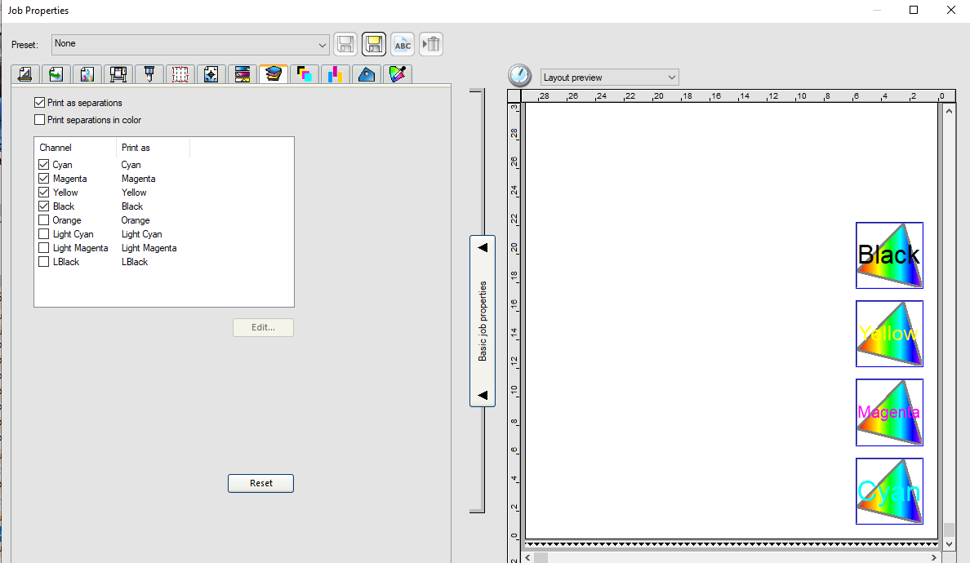Viewport: 970px width, 563px height.
Task: Uncheck the Black channel checkbox
Action: [x=43, y=206]
